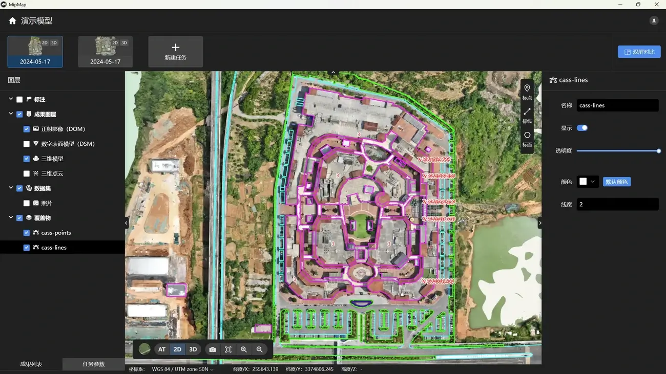The width and height of the screenshot is (666, 374).
Task: Switch to 3D view mode
Action: (x=193, y=349)
